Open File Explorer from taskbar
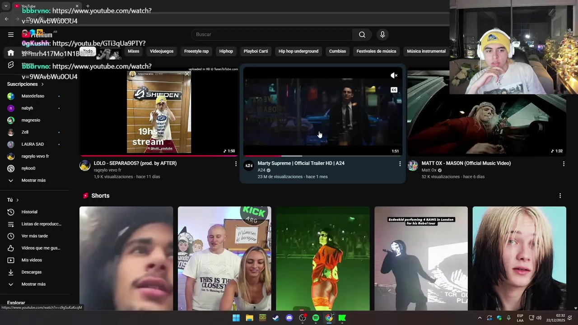The image size is (578, 325). (249, 318)
